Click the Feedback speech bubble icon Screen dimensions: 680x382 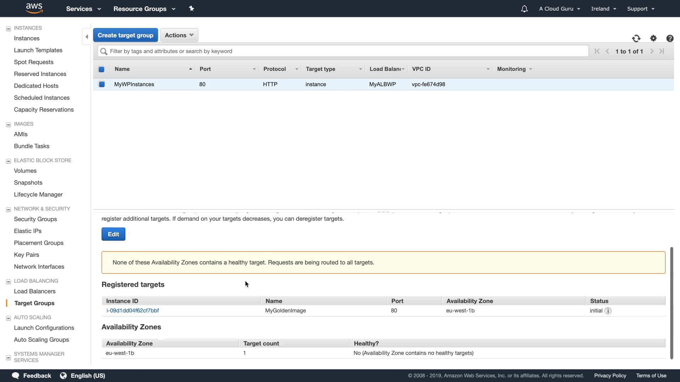pyautogui.click(x=16, y=375)
